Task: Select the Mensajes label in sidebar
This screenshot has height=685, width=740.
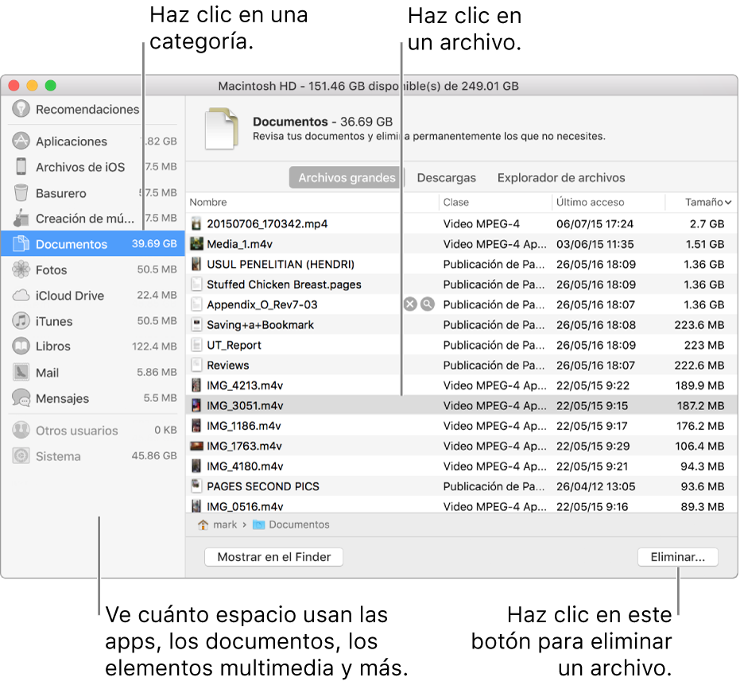Action: [x=62, y=399]
